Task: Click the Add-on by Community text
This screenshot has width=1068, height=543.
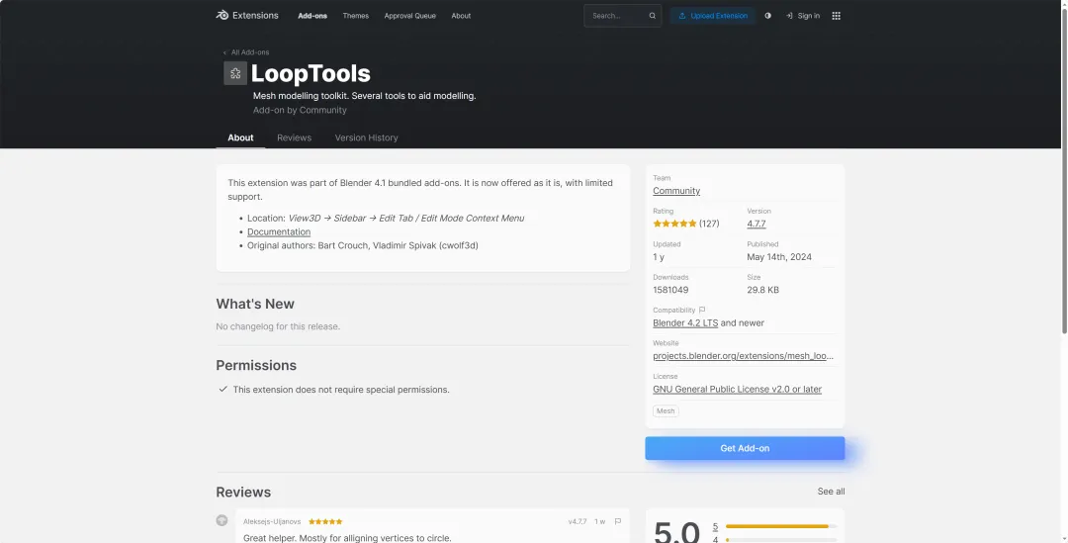Action: [300, 110]
